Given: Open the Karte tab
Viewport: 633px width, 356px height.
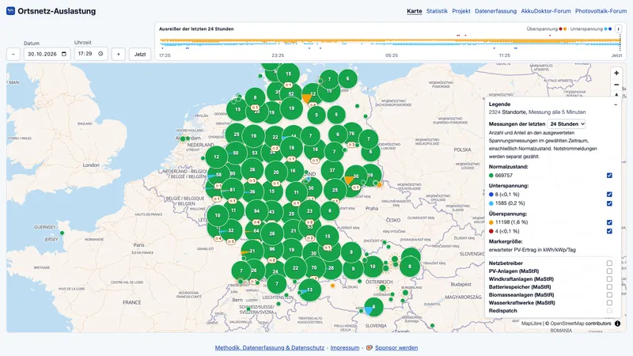Looking at the screenshot, I should (414, 11).
